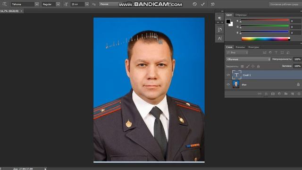Toggle lock position icon
The width and height of the screenshot is (302, 170).
253,66
